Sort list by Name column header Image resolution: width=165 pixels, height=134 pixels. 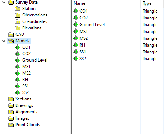(x=79, y=3)
